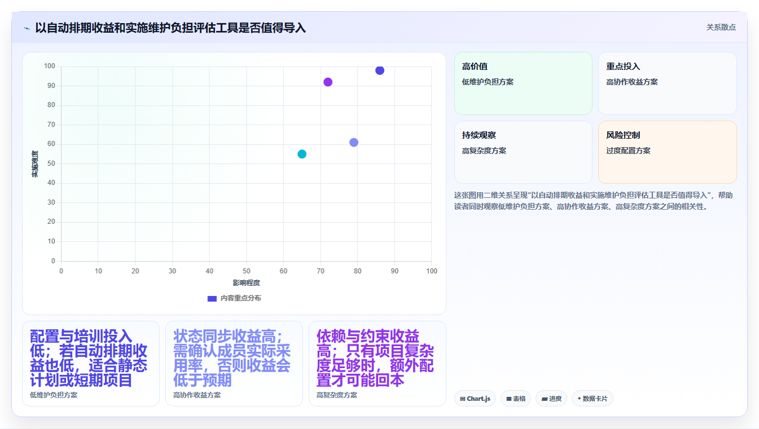
Task: Click the lightning icon beside the title
Action: coord(27,28)
